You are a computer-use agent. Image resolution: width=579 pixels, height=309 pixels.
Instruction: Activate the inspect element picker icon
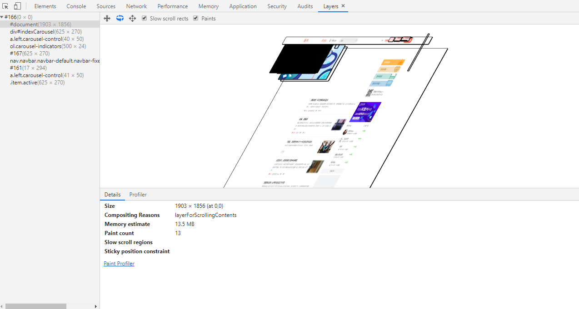tap(5, 6)
